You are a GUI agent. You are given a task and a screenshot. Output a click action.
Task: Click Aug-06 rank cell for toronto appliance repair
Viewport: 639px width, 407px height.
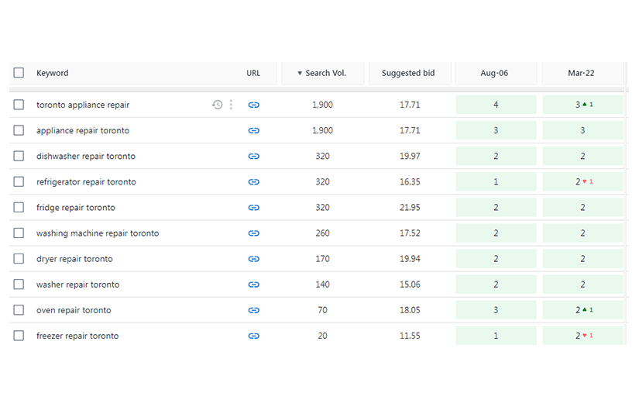click(x=496, y=105)
